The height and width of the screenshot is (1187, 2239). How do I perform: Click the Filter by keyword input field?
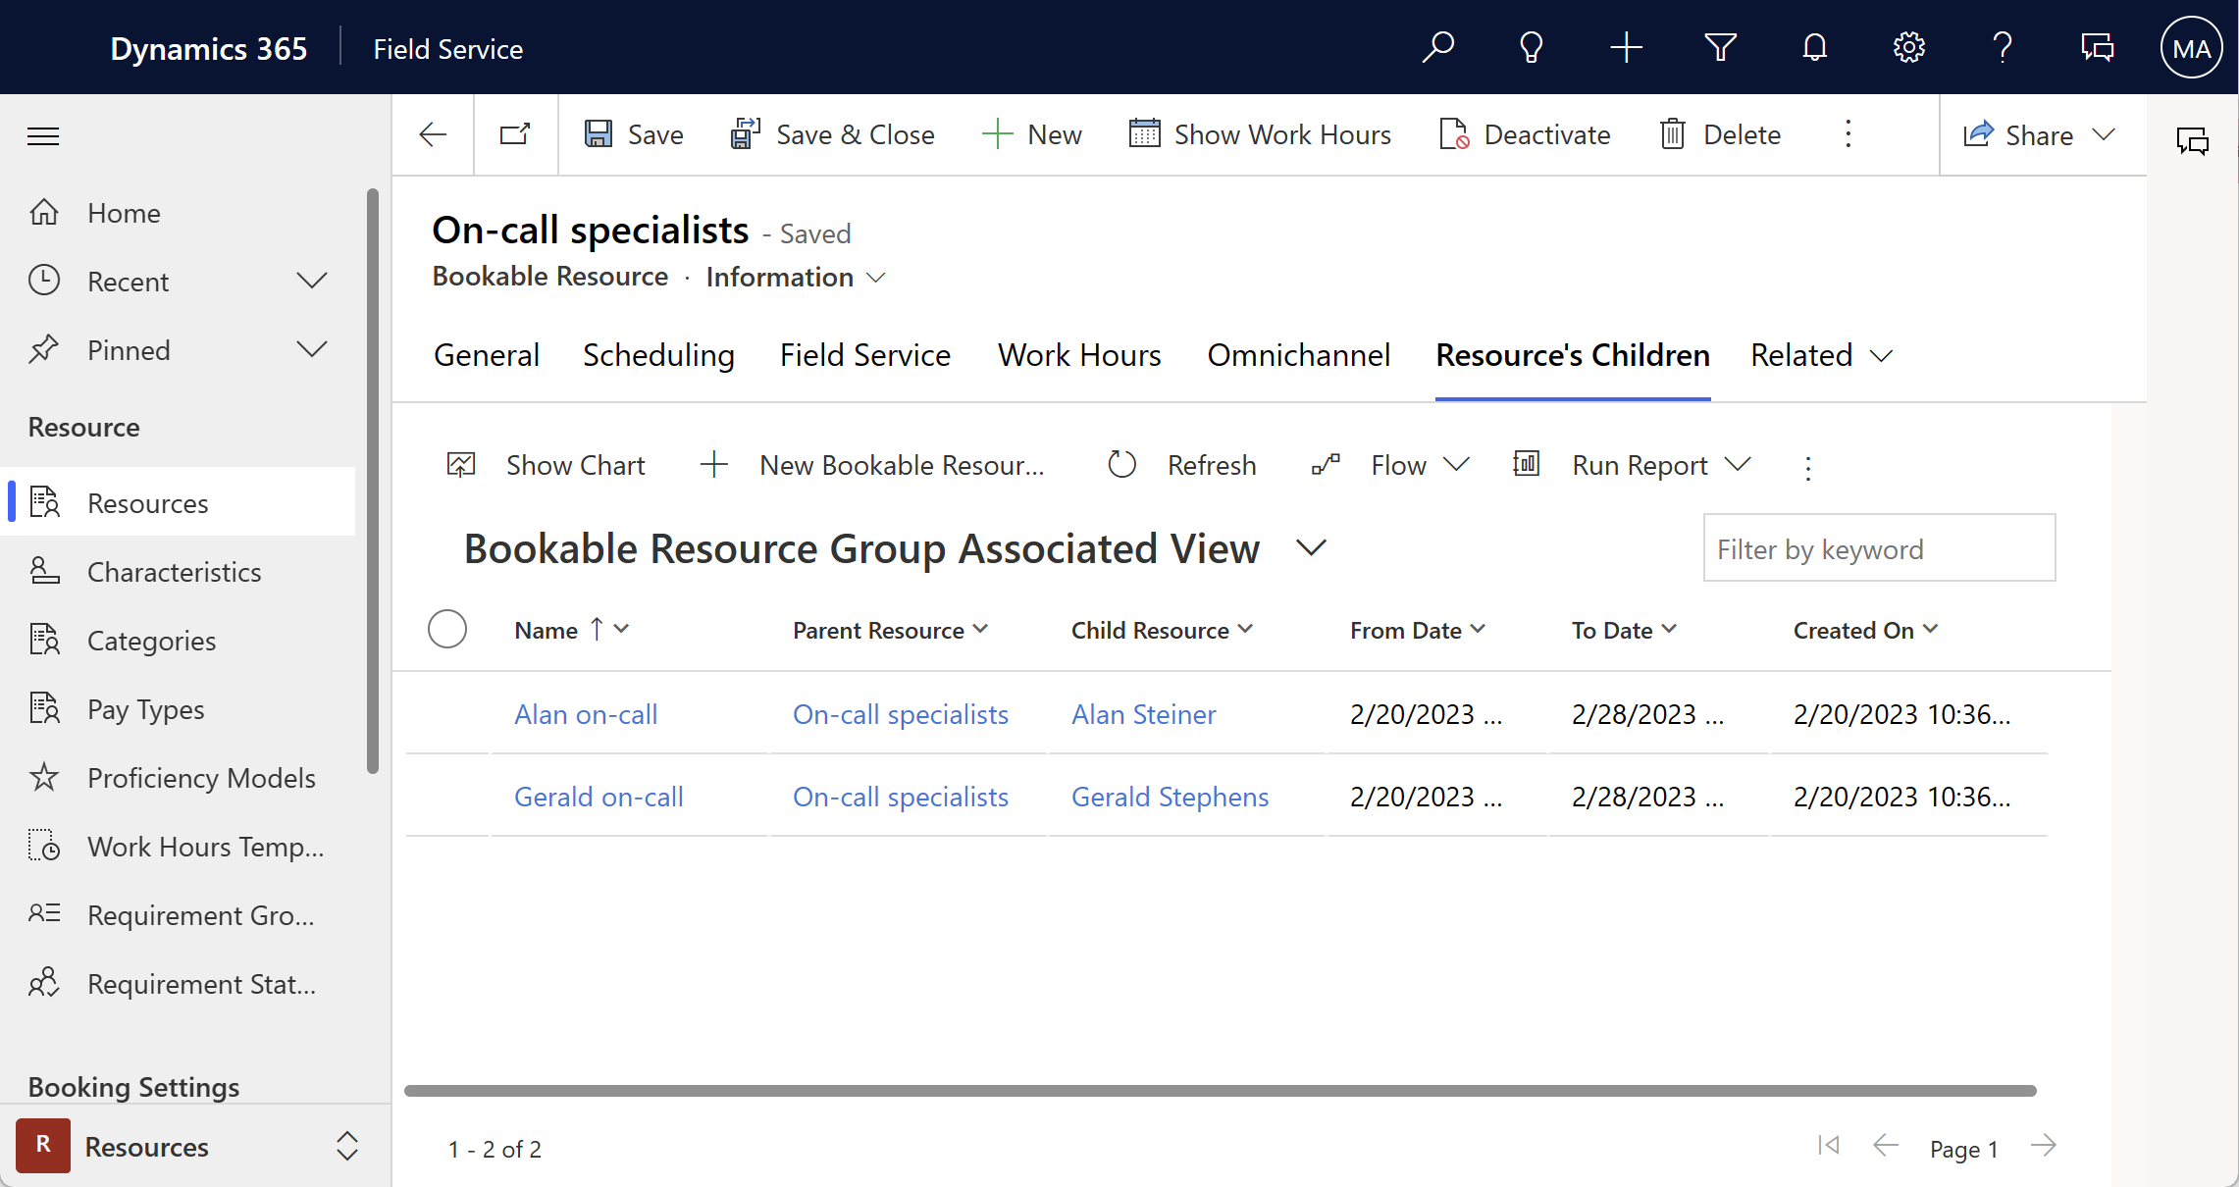click(1879, 547)
